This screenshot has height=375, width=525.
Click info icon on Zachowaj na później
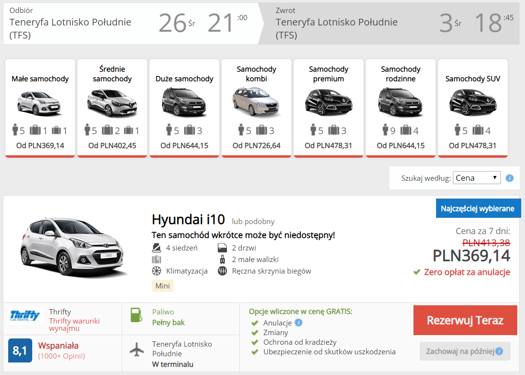pos(499,351)
